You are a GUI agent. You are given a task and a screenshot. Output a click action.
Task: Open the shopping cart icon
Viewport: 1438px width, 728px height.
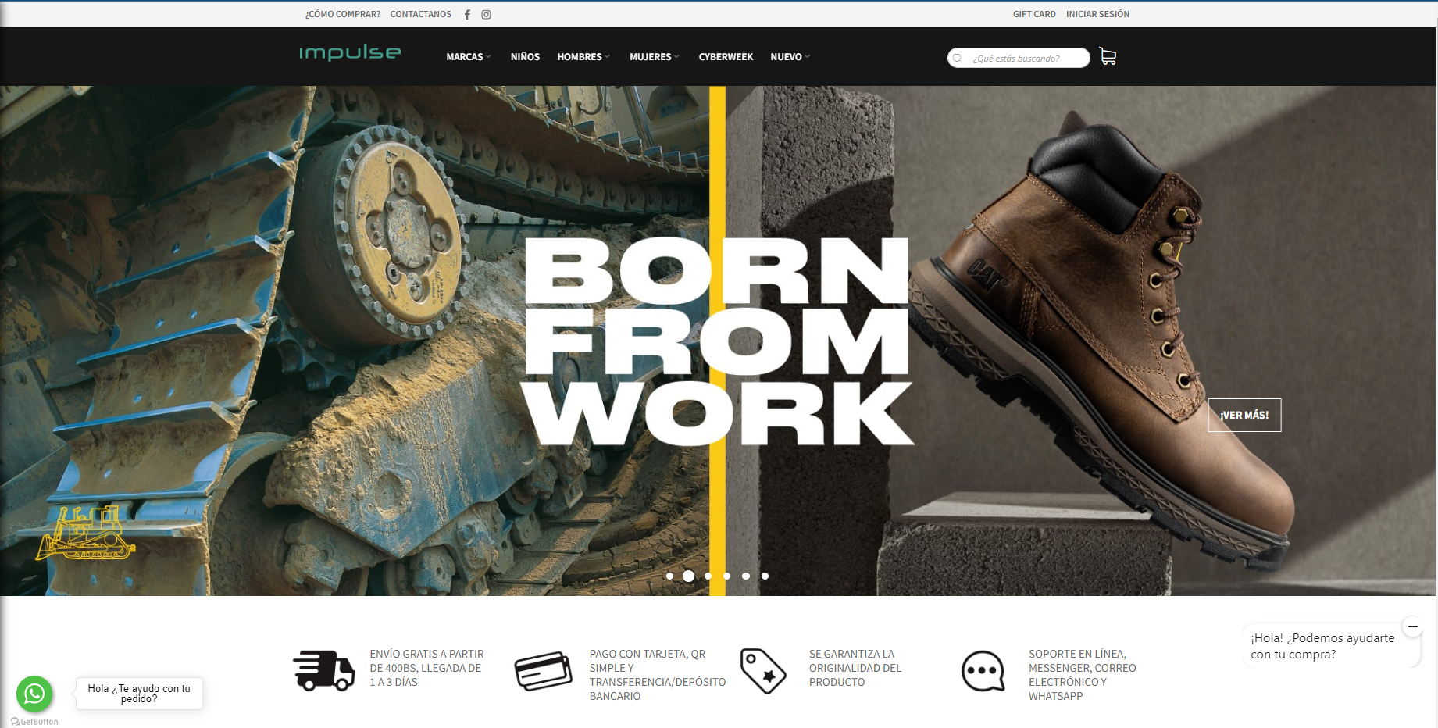coord(1108,56)
